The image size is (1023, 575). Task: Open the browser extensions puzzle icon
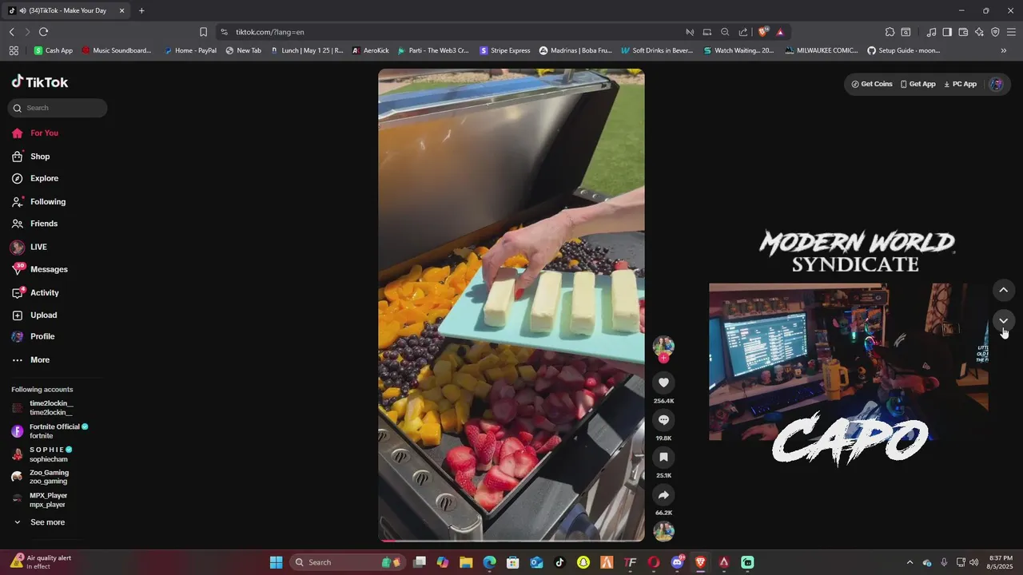click(890, 32)
